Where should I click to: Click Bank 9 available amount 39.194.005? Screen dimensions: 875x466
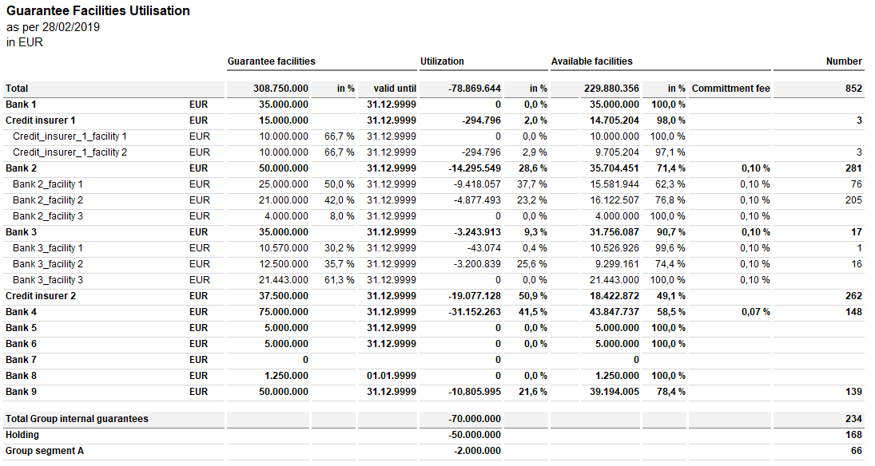tap(614, 392)
